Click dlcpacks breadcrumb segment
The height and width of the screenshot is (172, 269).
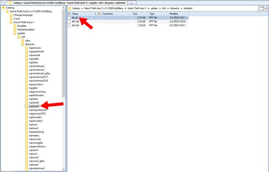[175, 8]
